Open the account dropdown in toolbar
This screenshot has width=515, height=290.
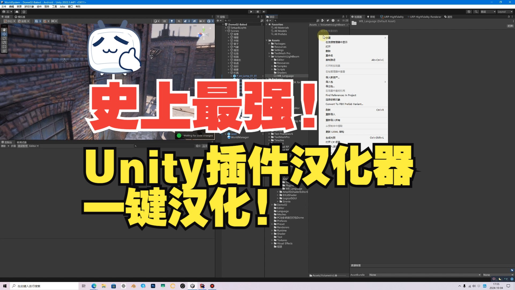point(7,12)
